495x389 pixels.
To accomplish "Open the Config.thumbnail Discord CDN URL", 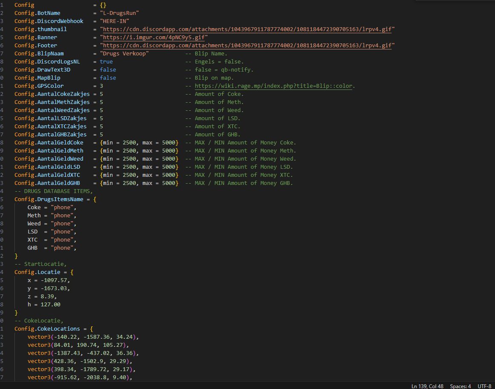I will [247, 29].
